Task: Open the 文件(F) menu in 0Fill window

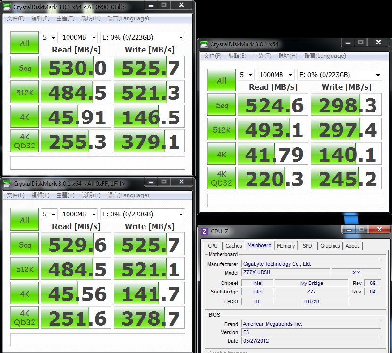Action: (x=15, y=18)
